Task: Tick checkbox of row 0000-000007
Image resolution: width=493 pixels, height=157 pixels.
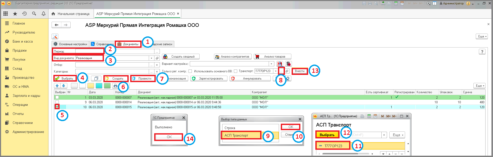Action: point(57,97)
